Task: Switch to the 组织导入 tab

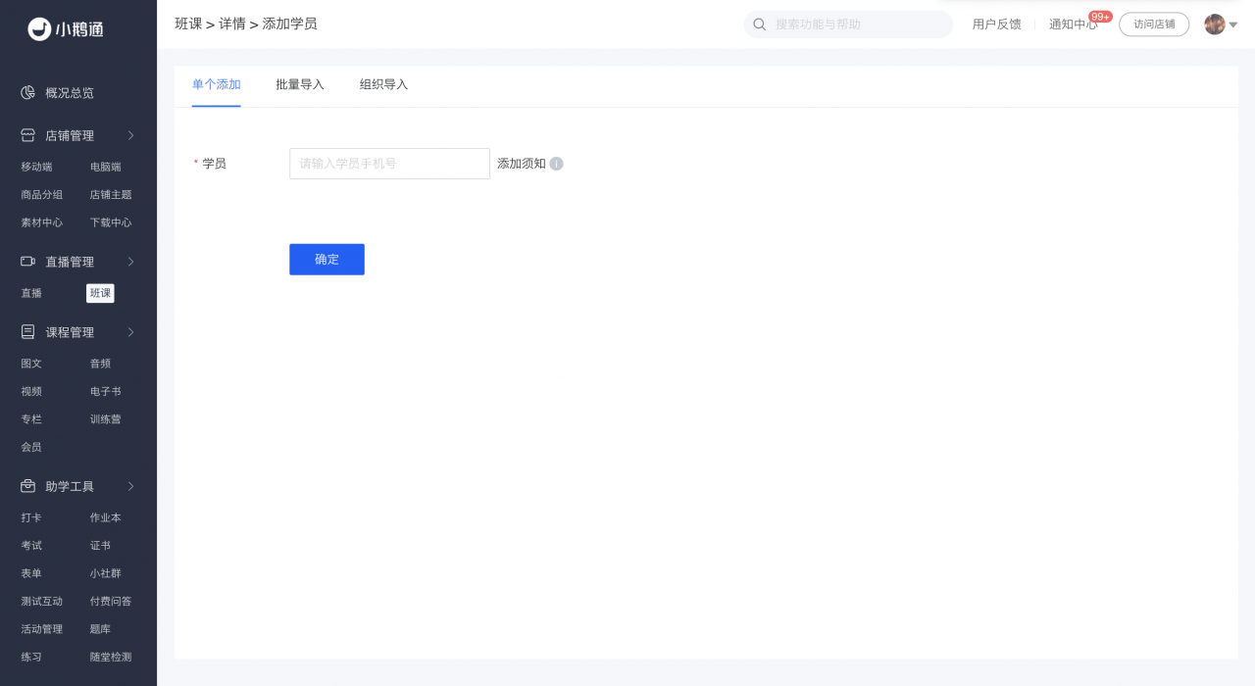Action: click(383, 85)
